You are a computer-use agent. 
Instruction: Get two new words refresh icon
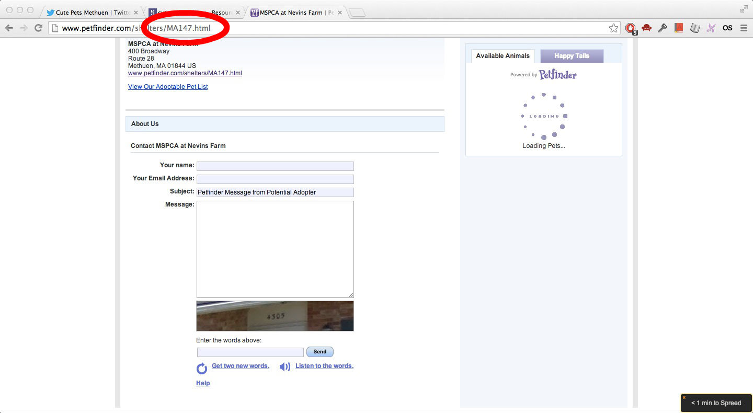coord(202,369)
